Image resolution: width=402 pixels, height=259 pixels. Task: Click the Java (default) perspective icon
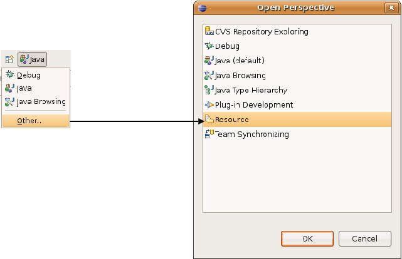(209, 61)
